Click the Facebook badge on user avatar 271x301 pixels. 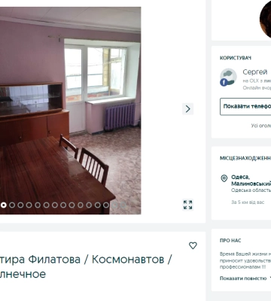coord(224,82)
